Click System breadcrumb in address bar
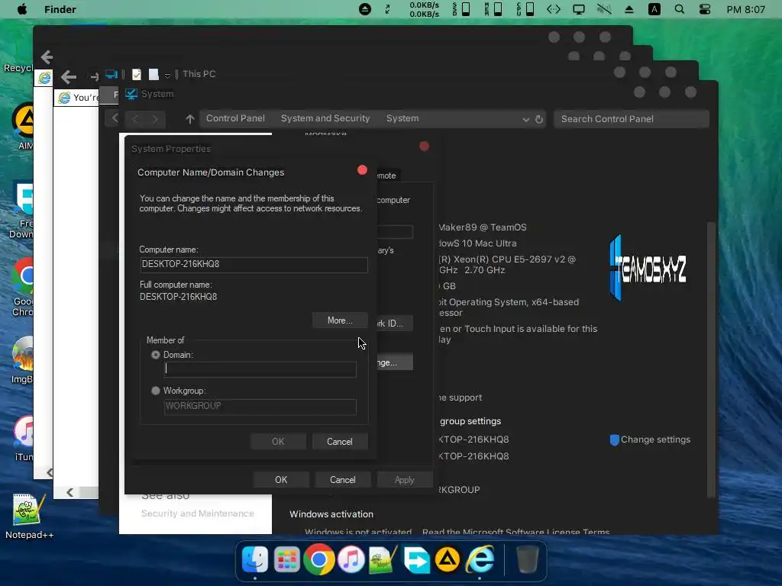Viewport: 782px width, 586px height. [x=402, y=118]
